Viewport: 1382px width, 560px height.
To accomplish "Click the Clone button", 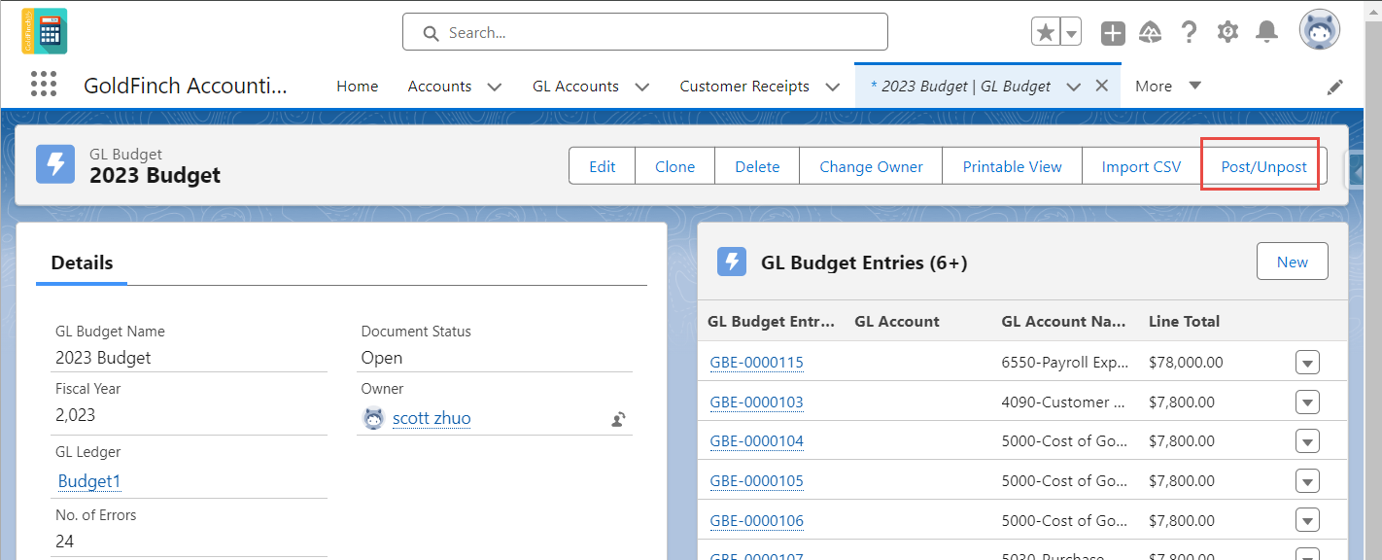I will pos(674,166).
